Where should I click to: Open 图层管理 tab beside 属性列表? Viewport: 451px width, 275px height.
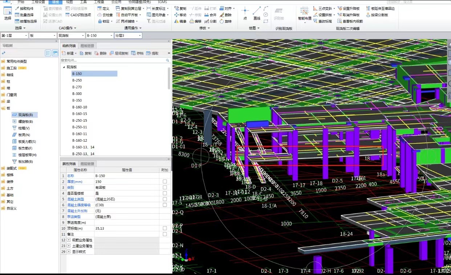(87, 164)
